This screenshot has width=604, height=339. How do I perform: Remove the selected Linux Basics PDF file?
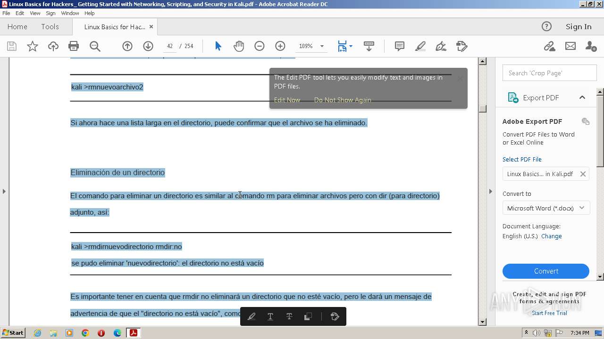(583, 174)
